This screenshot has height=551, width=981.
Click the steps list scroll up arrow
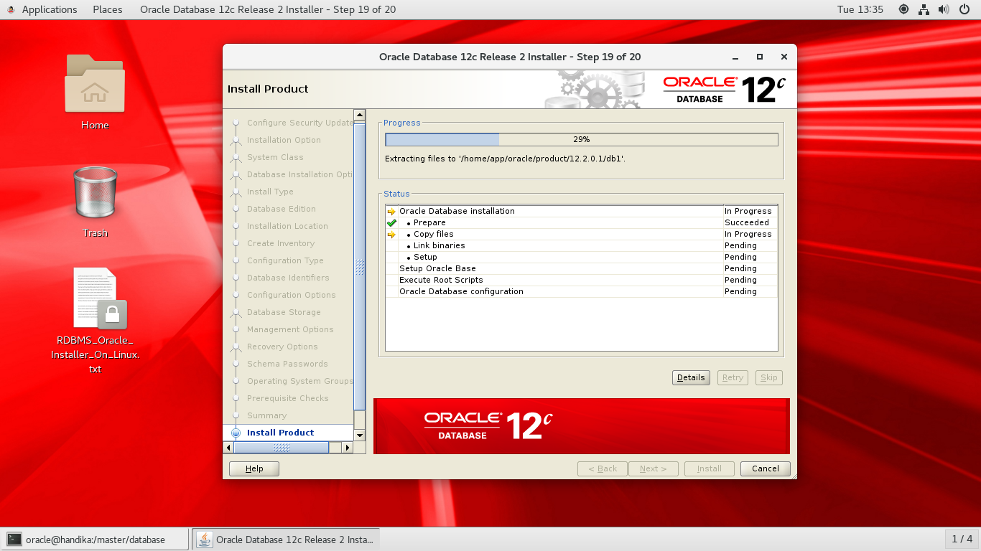pos(360,115)
